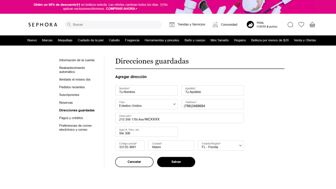Click the search magnifier icon

click(x=69, y=24)
